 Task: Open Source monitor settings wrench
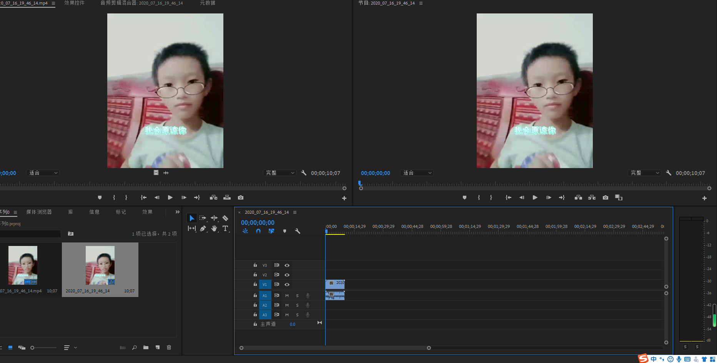(304, 173)
